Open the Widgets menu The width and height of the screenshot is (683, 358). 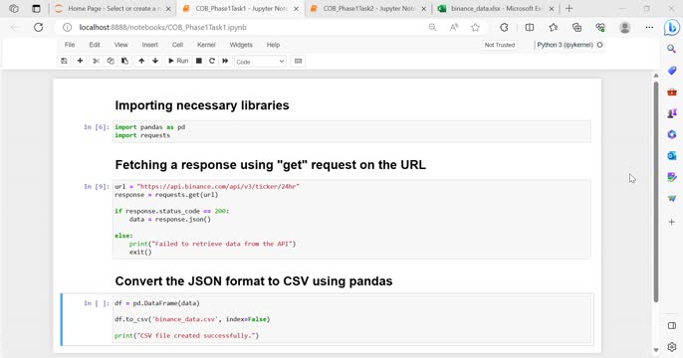pyautogui.click(x=241, y=45)
